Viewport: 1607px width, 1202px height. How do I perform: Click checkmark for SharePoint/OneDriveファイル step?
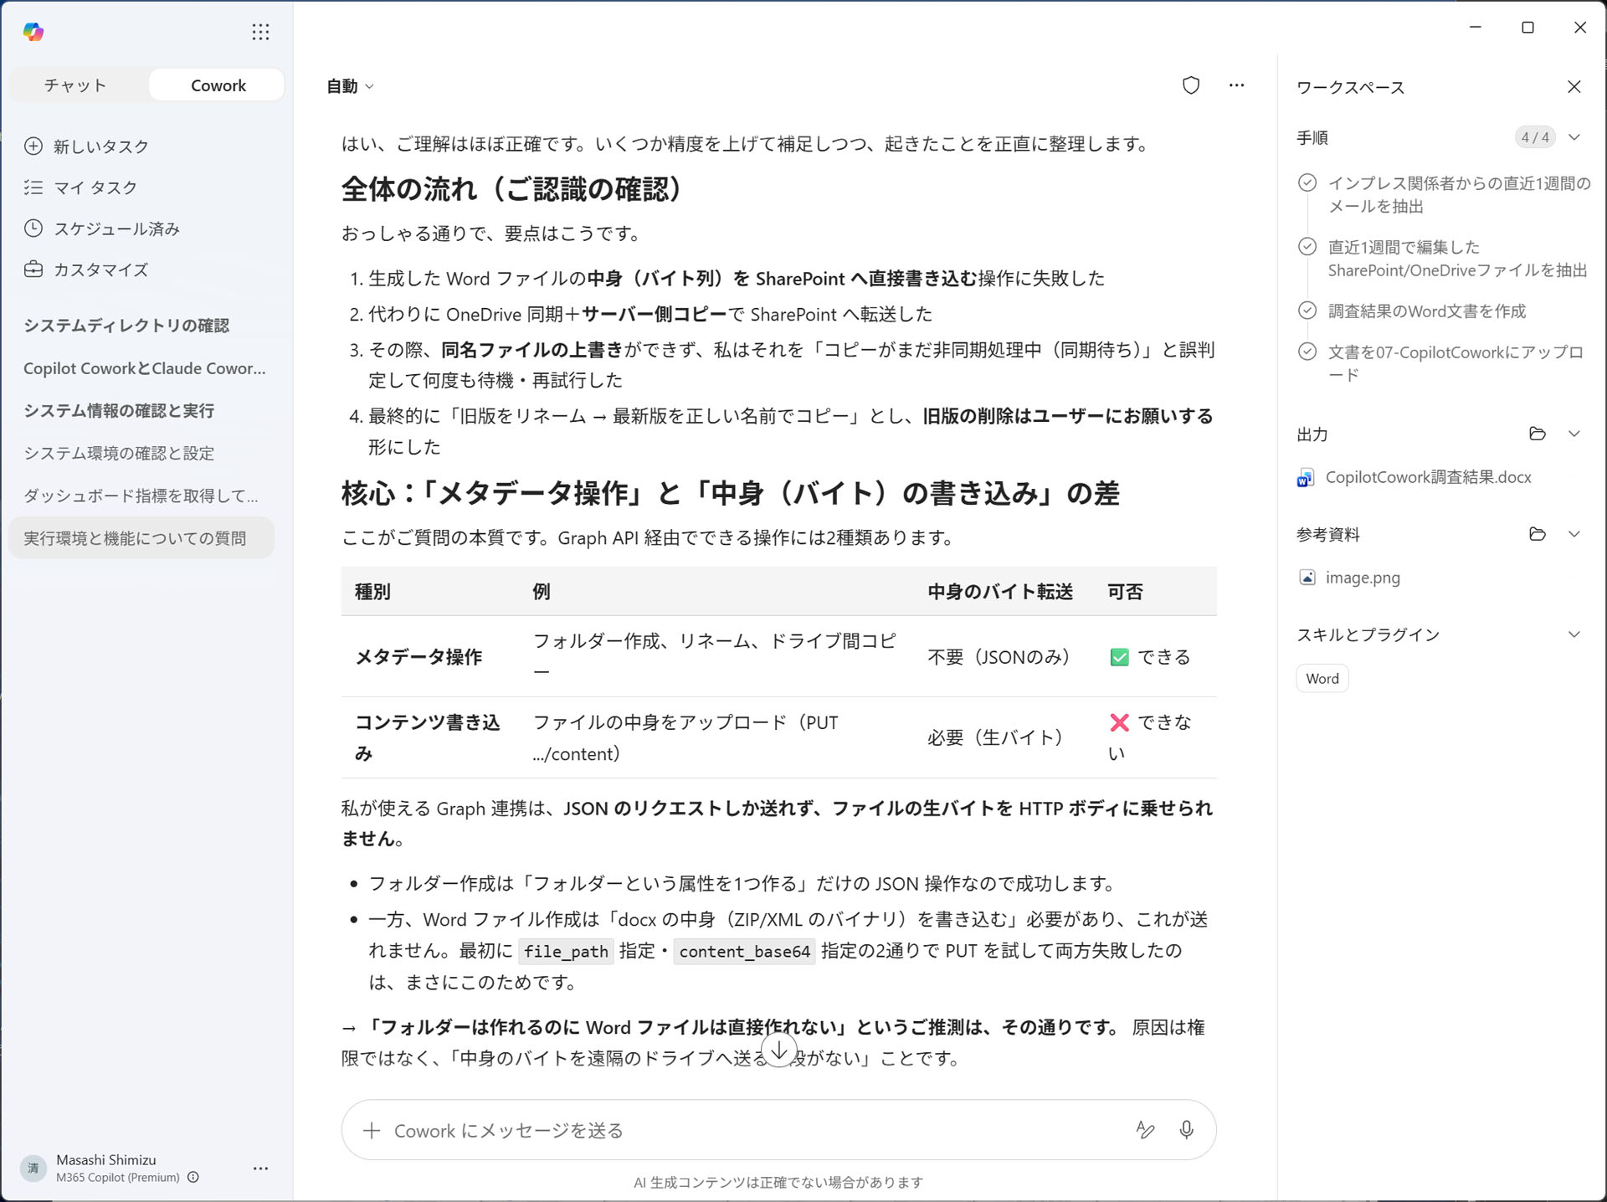(x=1307, y=247)
